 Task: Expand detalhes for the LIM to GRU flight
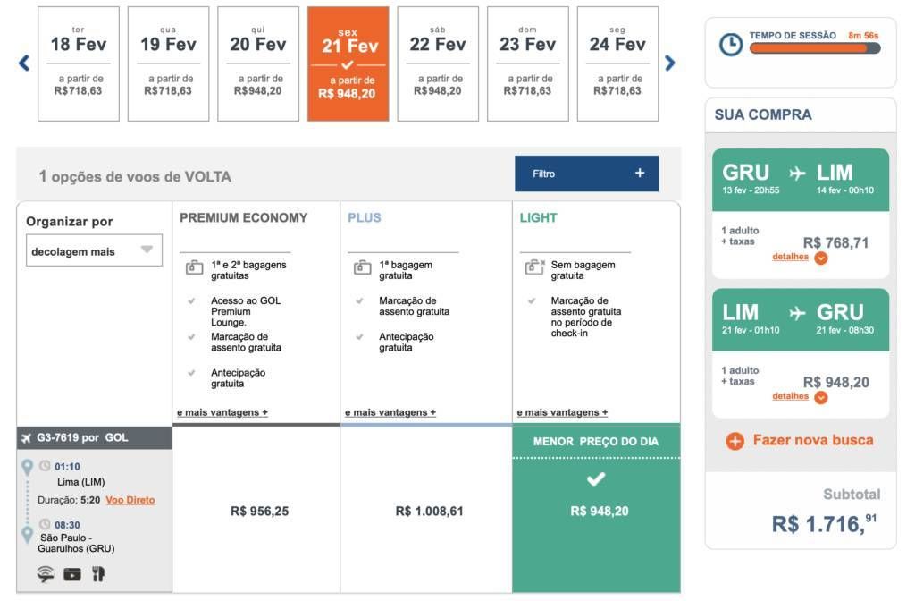[800, 396]
